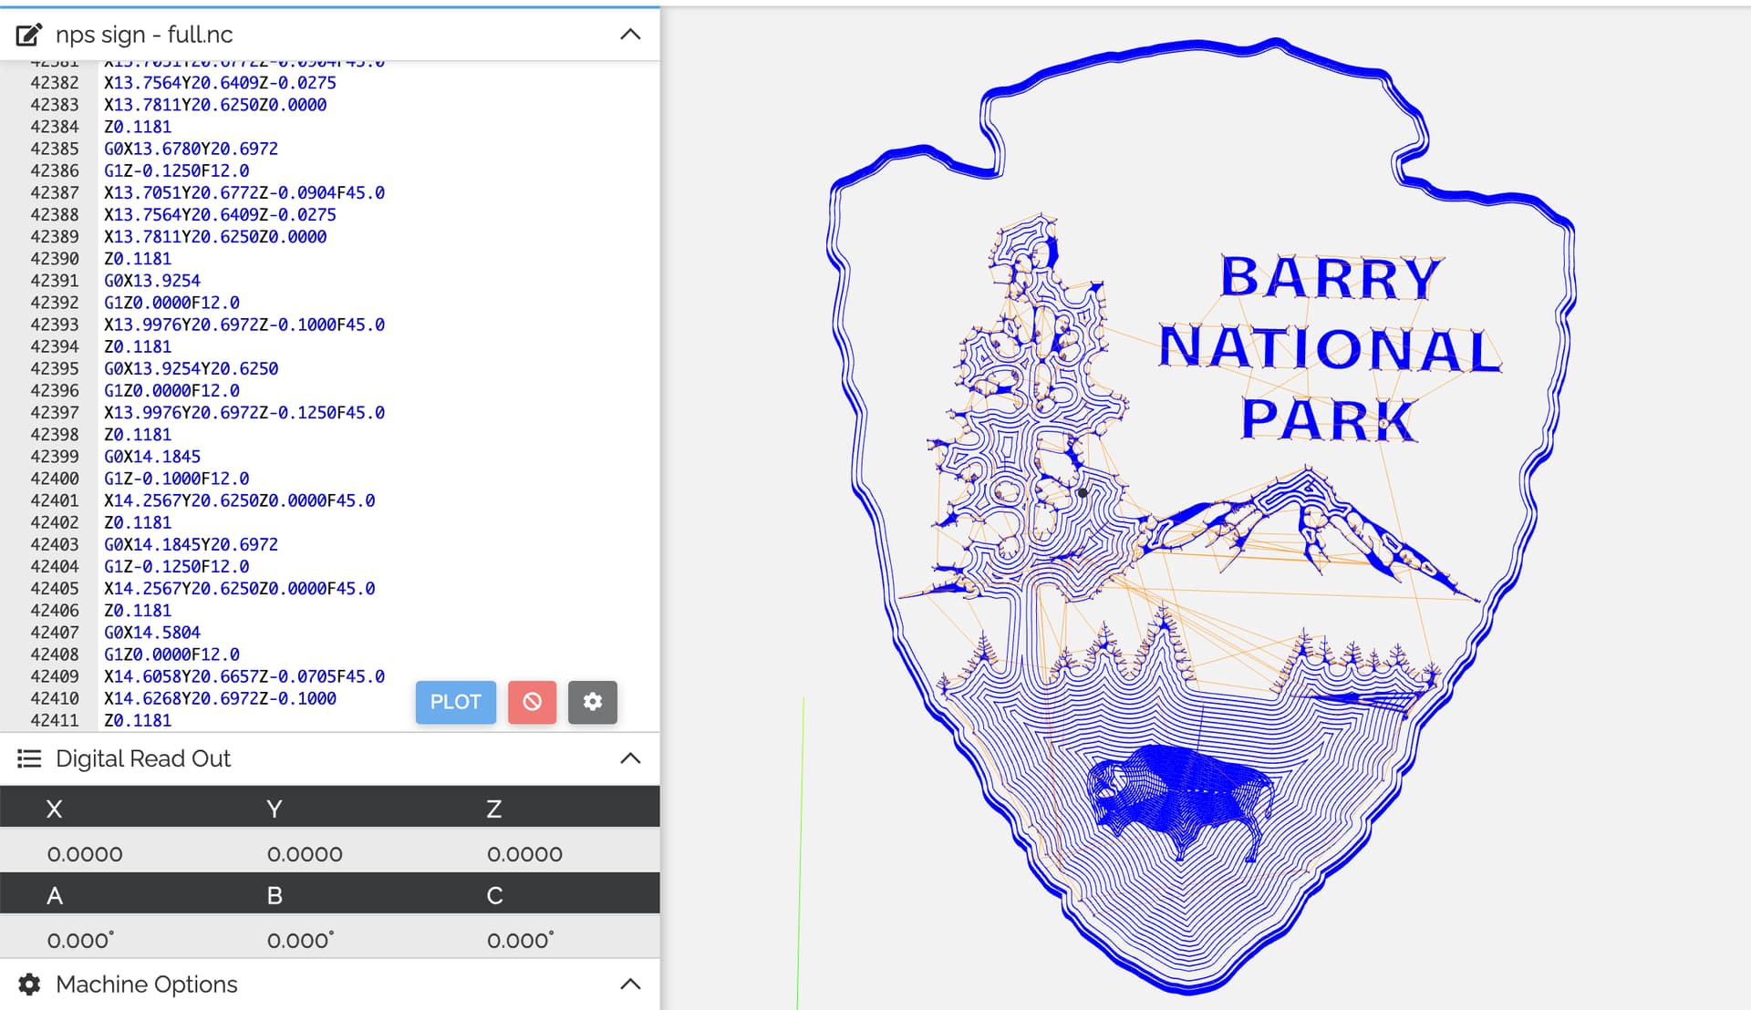Click code line G0X13.9254Y20.6250

coord(191,368)
